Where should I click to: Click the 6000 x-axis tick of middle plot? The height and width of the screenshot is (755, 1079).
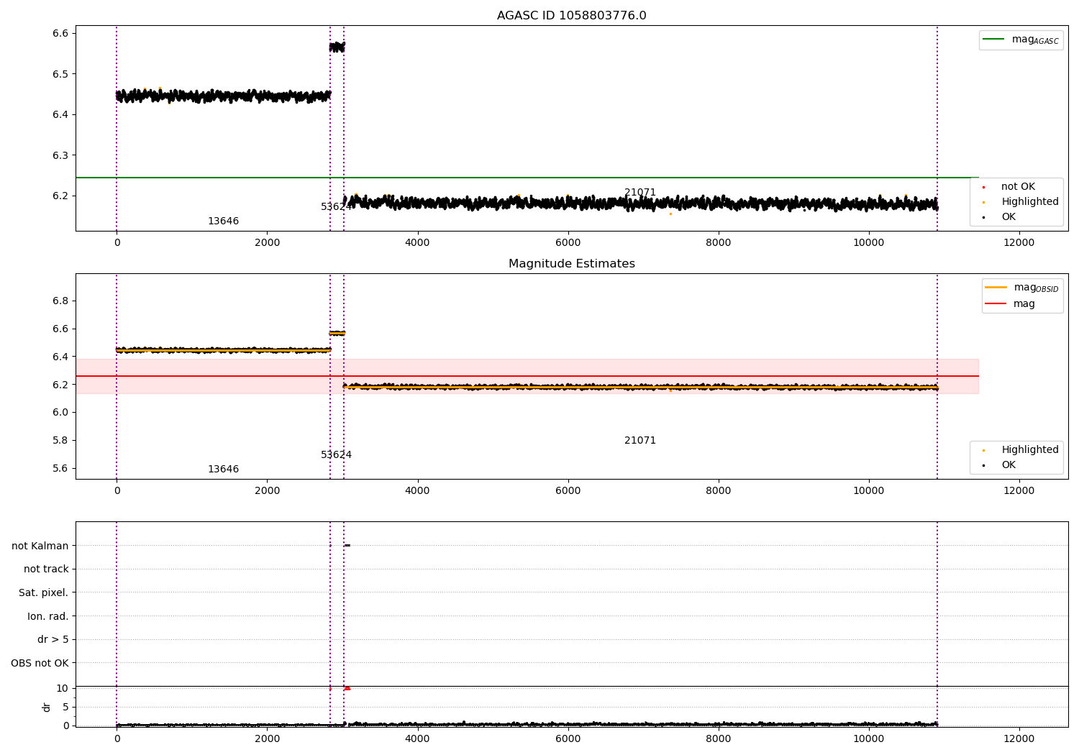pyautogui.click(x=568, y=491)
